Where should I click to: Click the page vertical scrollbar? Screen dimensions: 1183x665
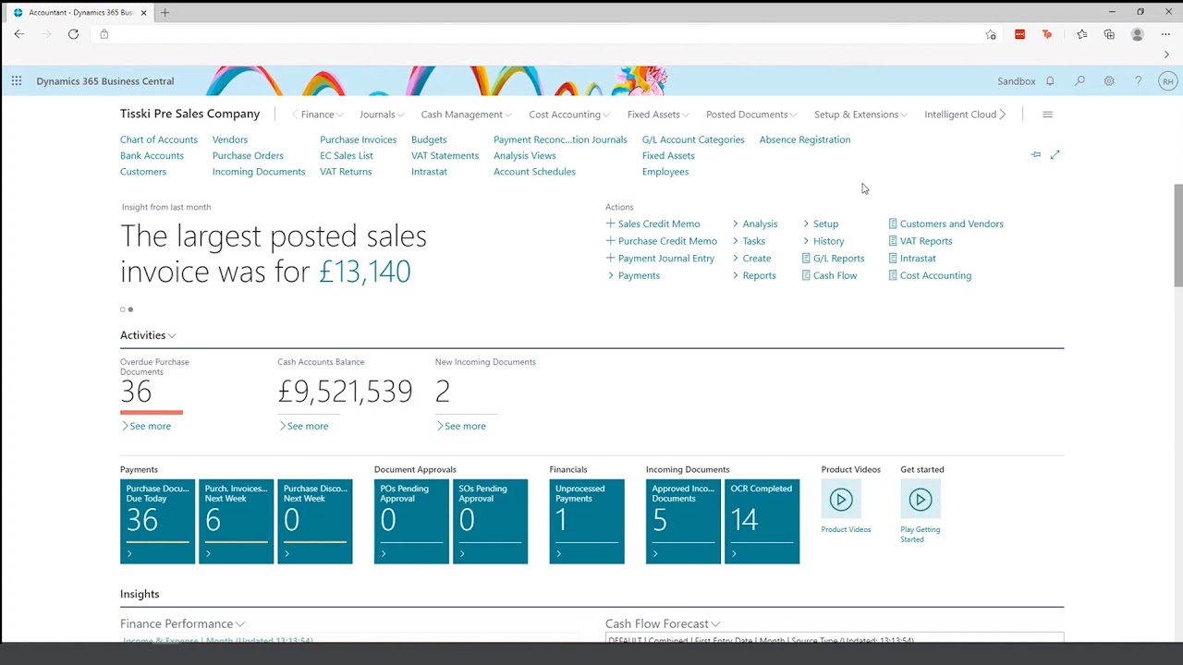(x=1177, y=236)
